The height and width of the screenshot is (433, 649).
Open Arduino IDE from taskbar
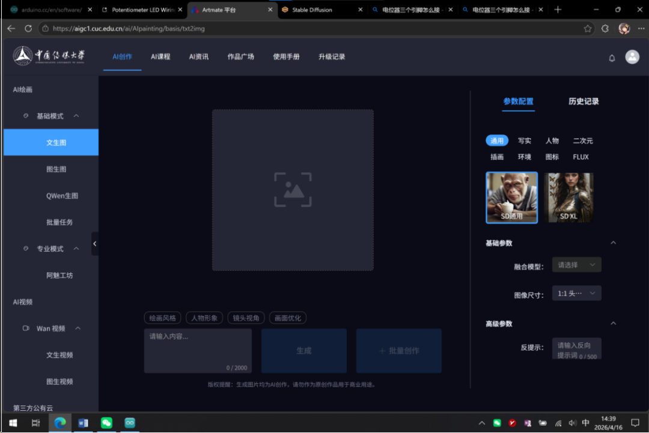click(130, 423)
